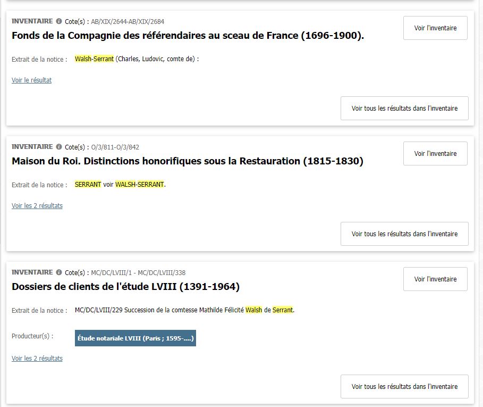The image size is (483, 407).
Task: Click the 'INVENTAIRE' label on the Maison du Roi card
Action: 32,147
